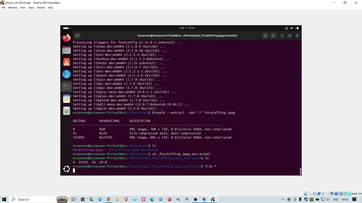The image size is (362, 203).
Task: Search the terminal output
Action: pyautogui.click(x=265, y=36)
